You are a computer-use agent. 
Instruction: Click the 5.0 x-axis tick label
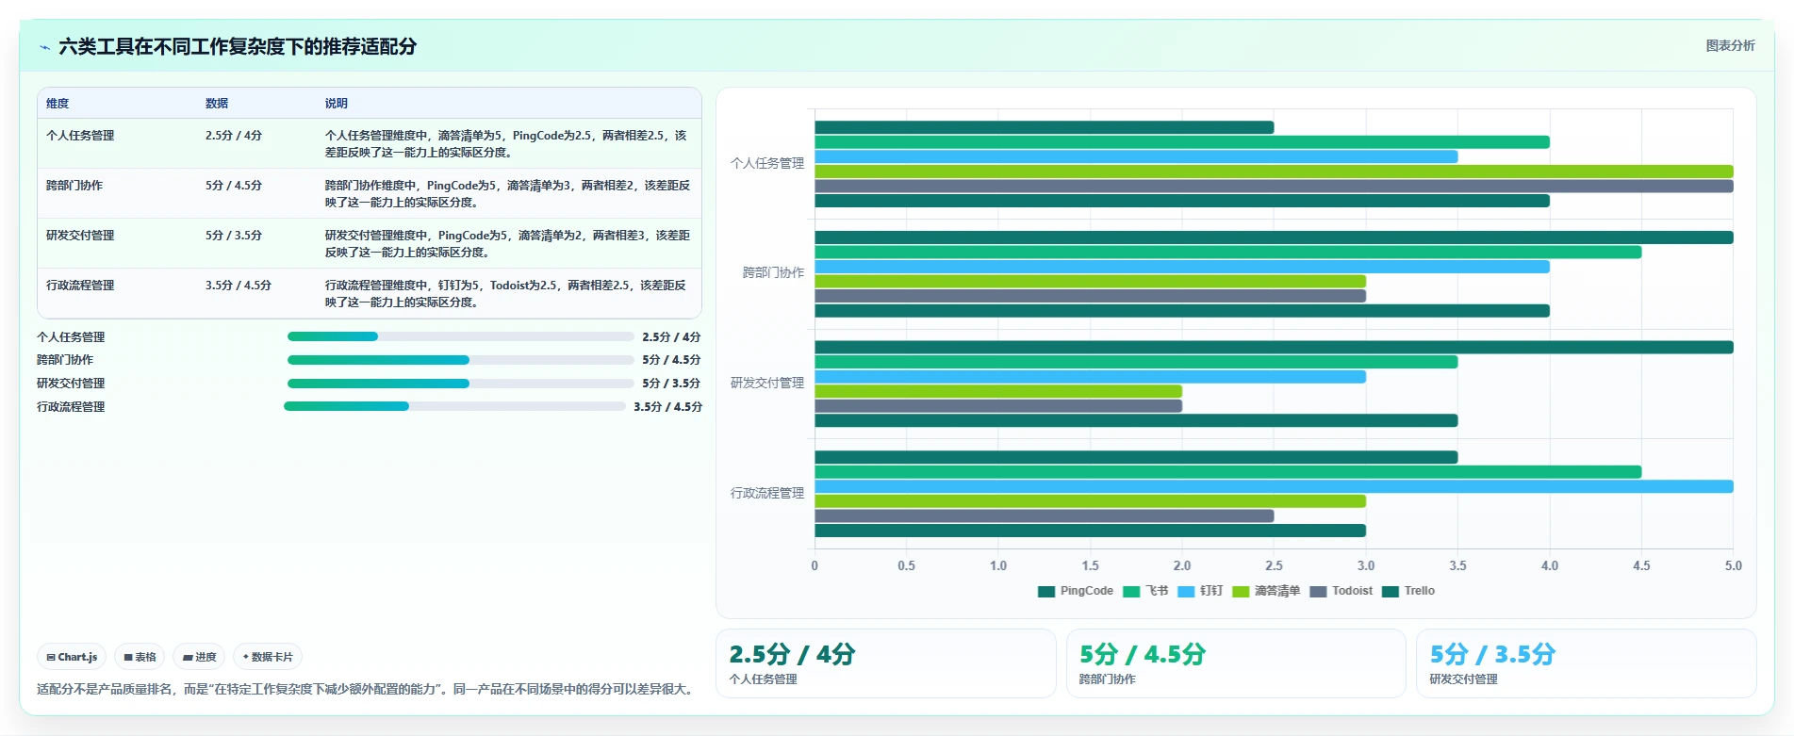(x=1733, y=566)
